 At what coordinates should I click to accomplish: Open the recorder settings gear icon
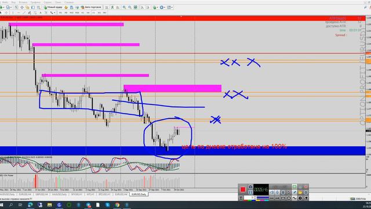[x=306, y=192]
